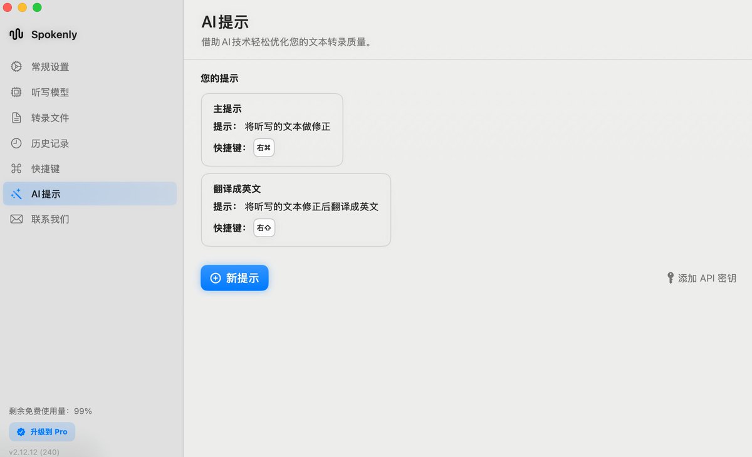The height and width of the screenshot is (457, 752).
Task: Click the clock icon beside 历史记录
Action: 16,143
